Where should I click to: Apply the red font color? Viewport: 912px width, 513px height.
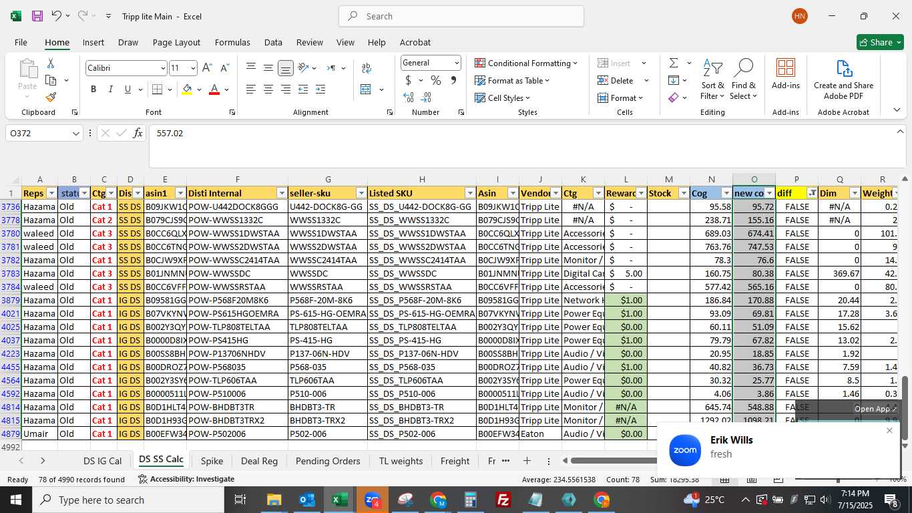(x=214, y=90)
